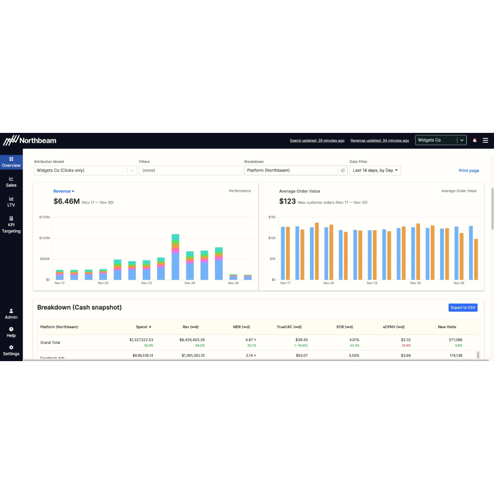Click the Print page link
The height and width of the screenshot is (494, 494).
point(469,170)
